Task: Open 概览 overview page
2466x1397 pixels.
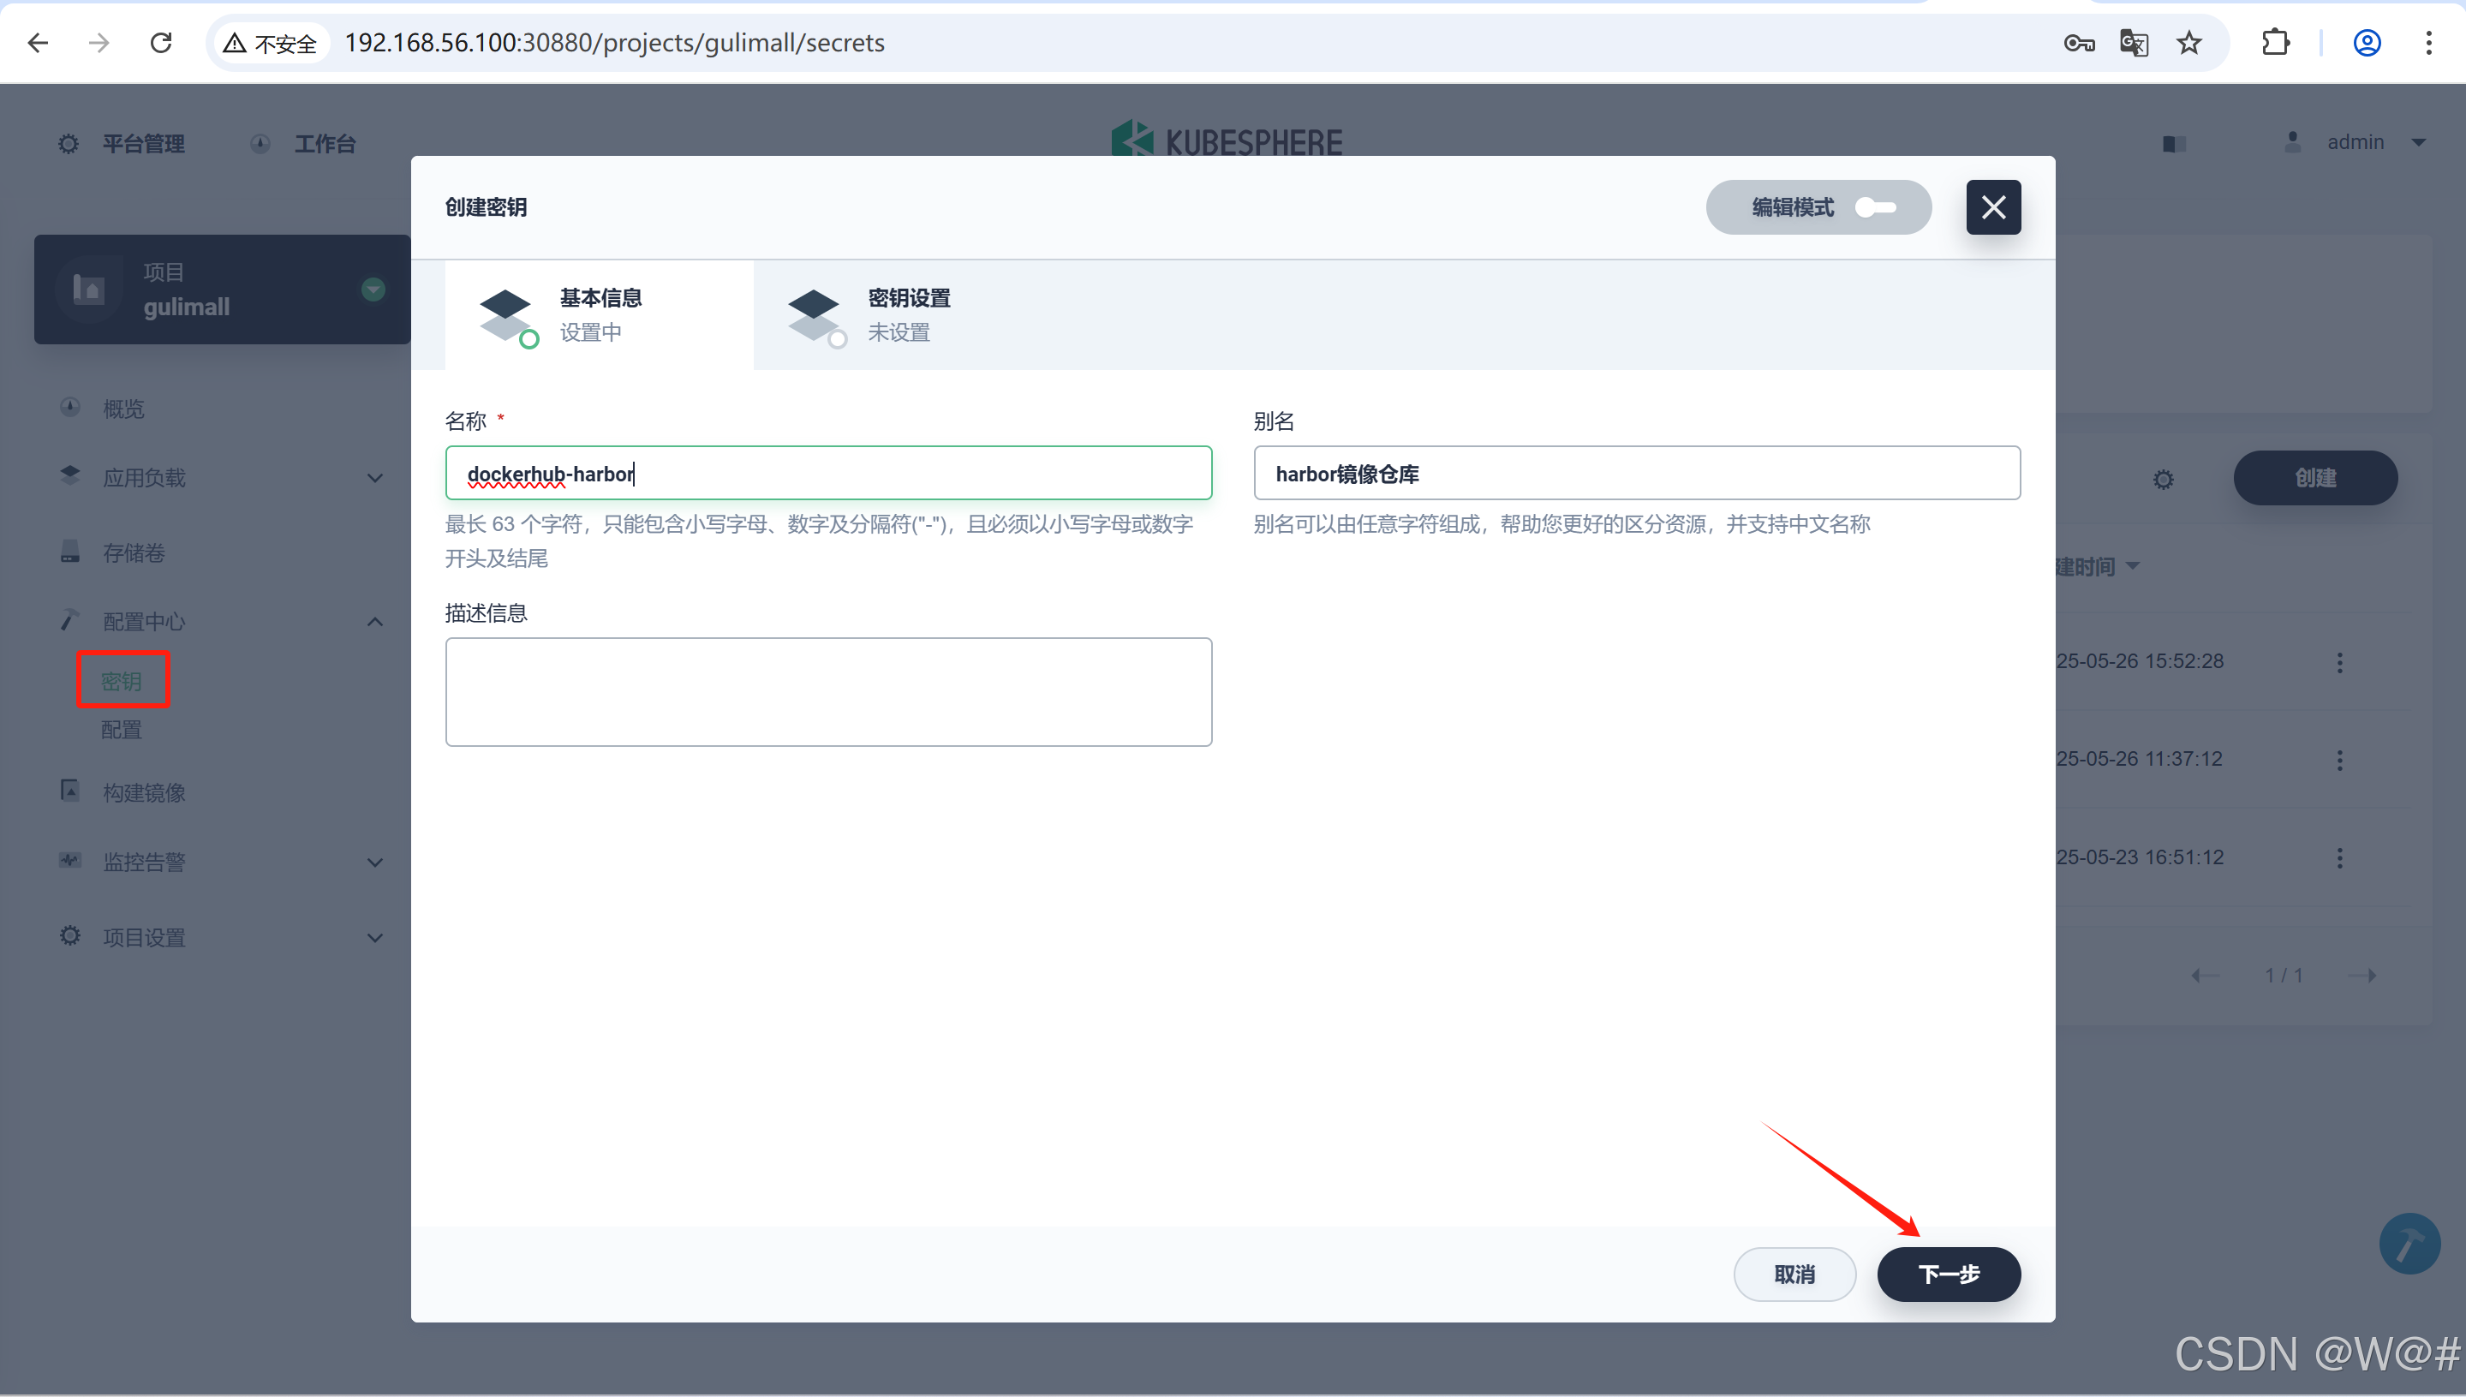Action: coord(124,409)
